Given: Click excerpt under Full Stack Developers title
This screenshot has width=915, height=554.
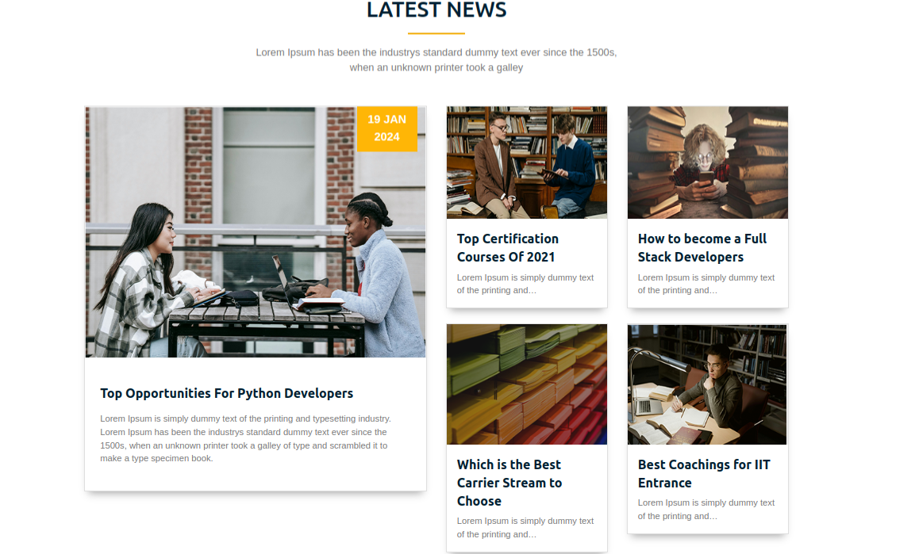Looking at the screenshot, I should [706, 284].
